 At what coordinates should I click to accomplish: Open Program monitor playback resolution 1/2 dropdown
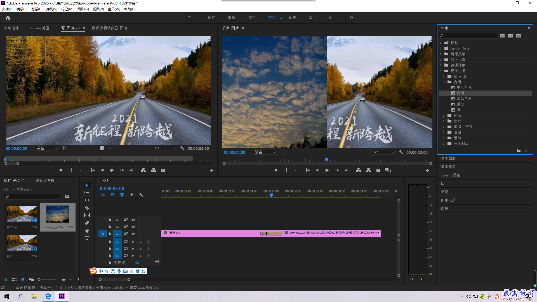pos(383,152)
